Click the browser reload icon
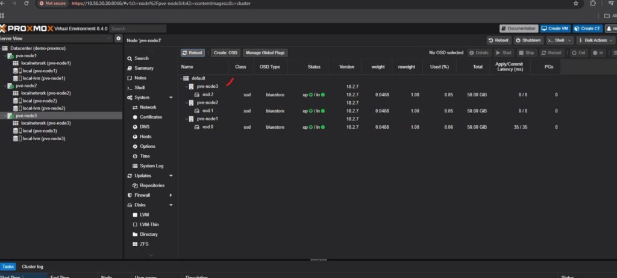This screenshot has width=617, height=278. point(27,3)
